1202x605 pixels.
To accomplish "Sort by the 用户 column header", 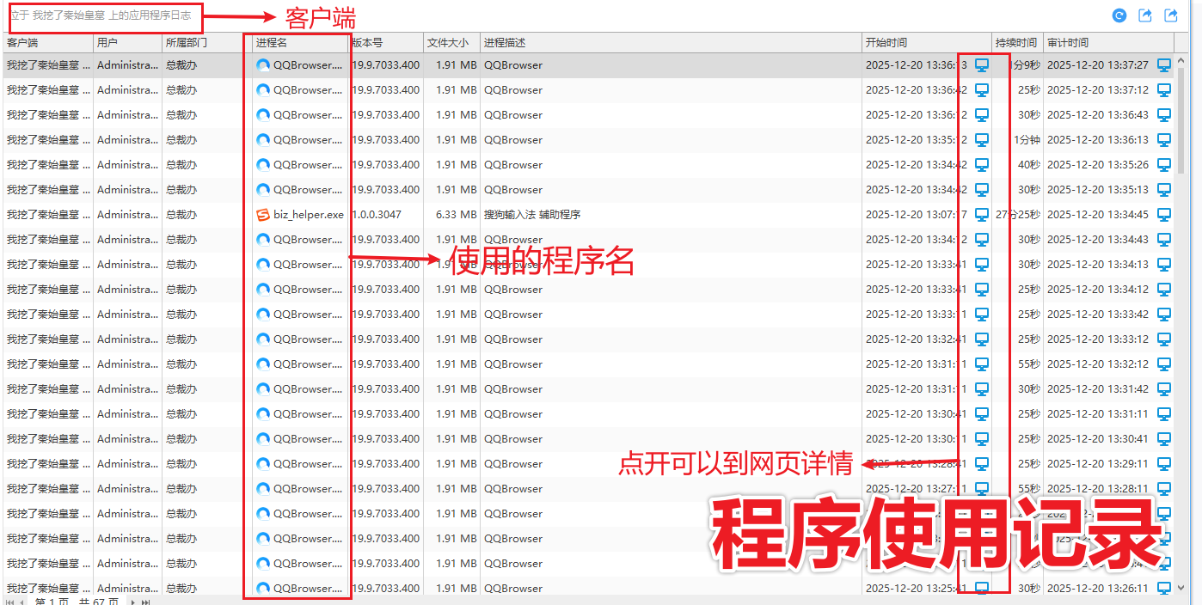I will coord(127,42).
